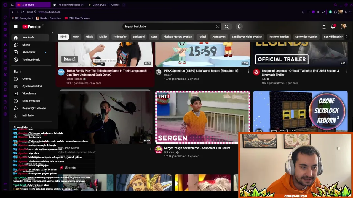Viewport: 353px width, 198px height.
Task: Select 'Platform oyunları' chip
Action: coord(279,37)
